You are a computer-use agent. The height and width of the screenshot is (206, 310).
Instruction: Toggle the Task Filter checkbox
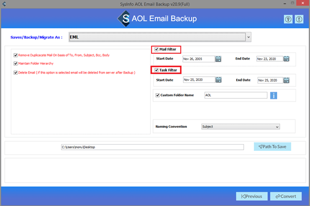click(x=157, y=70)
